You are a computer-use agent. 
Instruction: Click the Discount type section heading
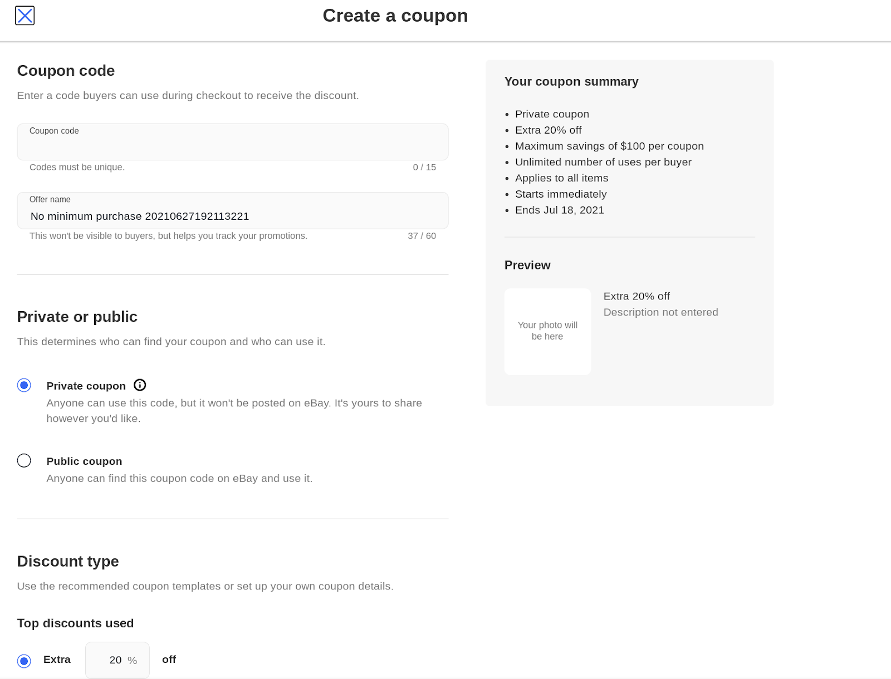pos(68,561)
